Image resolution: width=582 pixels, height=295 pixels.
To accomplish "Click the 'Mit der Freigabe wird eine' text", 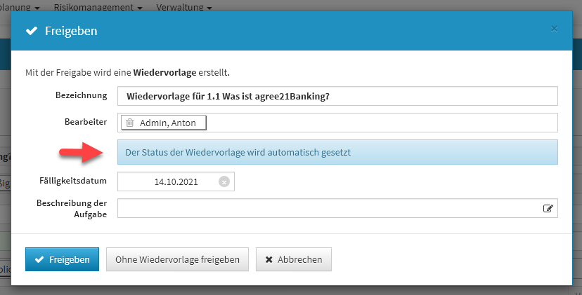I will click(78, 72).
